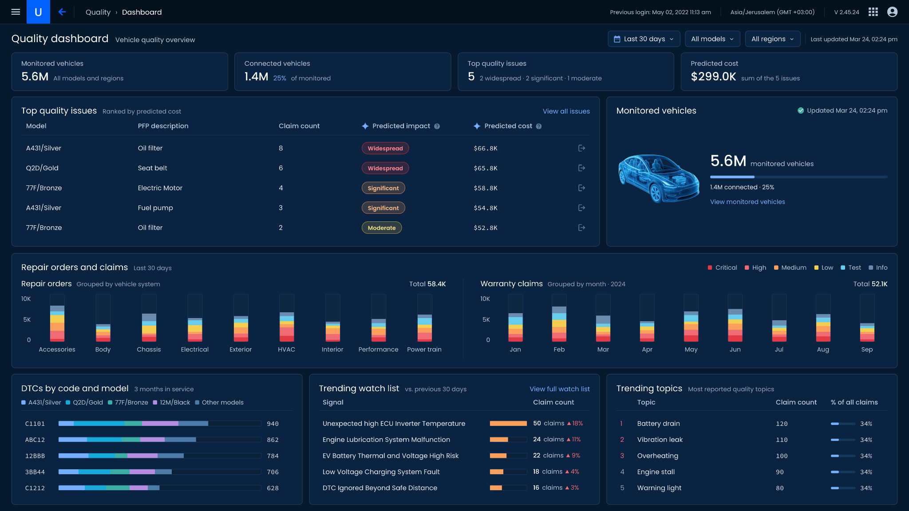This screenshot has height=511, width=909.
Task: Click View monitored vehicles link
Action: [747, 202]
